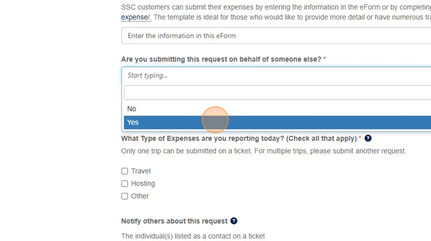This screenshot has width=431, height=241.
Task: Click the 'individual(s) listed as a contact' text
Action: point(193,236)
